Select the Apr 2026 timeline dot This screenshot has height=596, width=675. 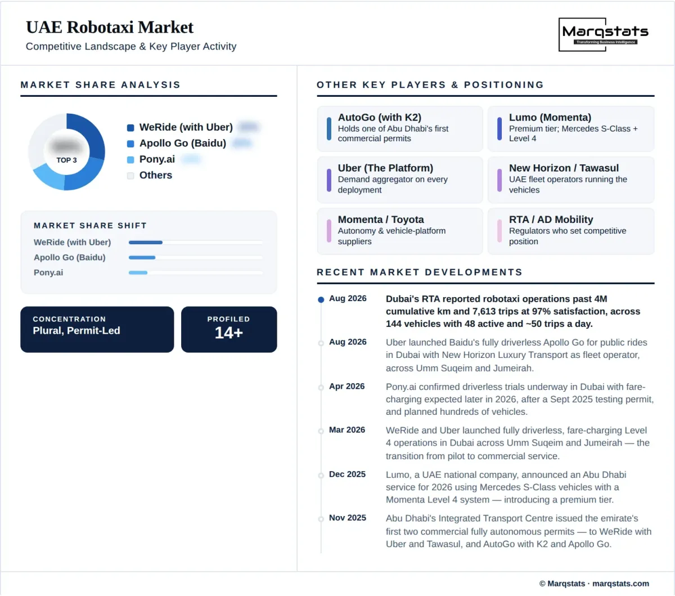pyautogui.click(x=321, y=387)
